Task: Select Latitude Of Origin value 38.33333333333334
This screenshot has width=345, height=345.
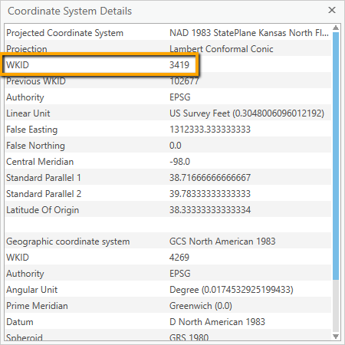Action: click(210, 210)
